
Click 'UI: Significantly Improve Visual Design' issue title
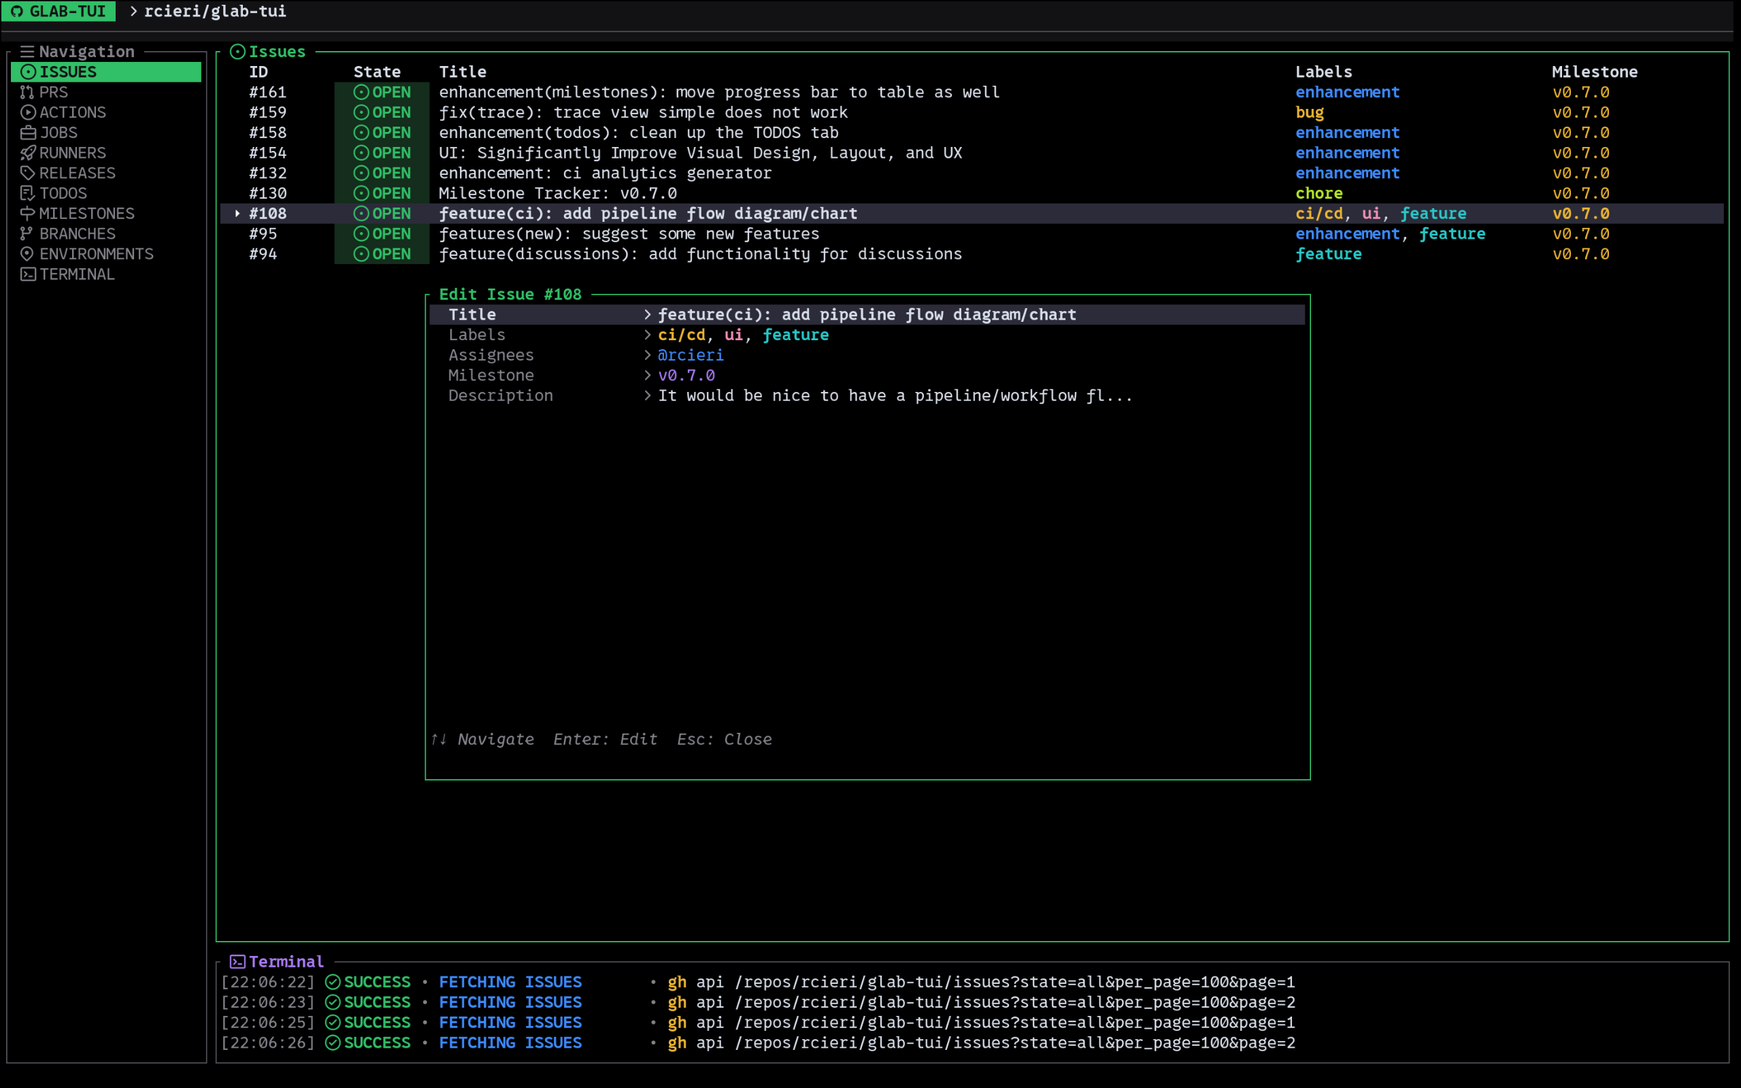[700, 152]
